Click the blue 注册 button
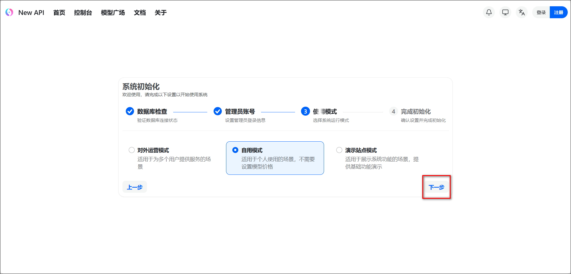The image size is (571, 274). [558, 12]
